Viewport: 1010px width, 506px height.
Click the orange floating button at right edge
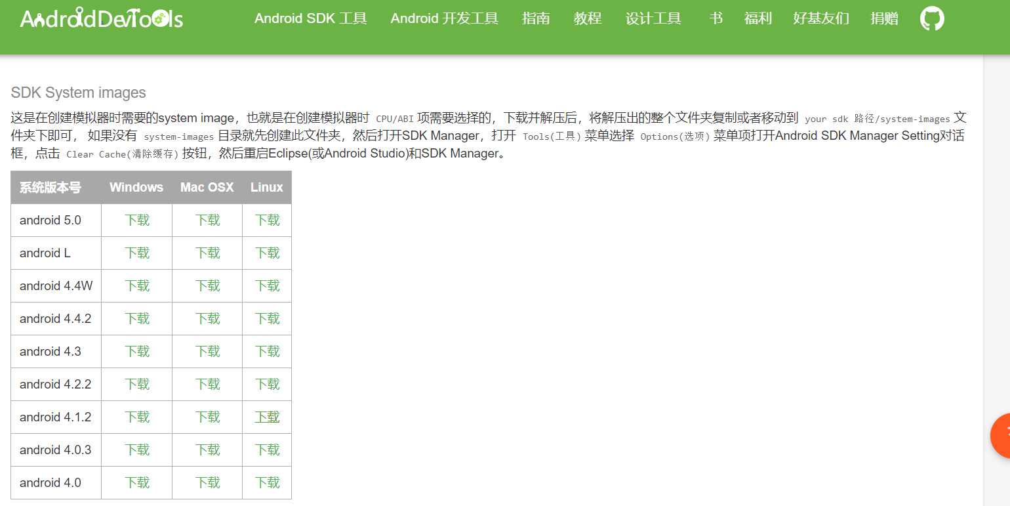(x=1000, y=436)
